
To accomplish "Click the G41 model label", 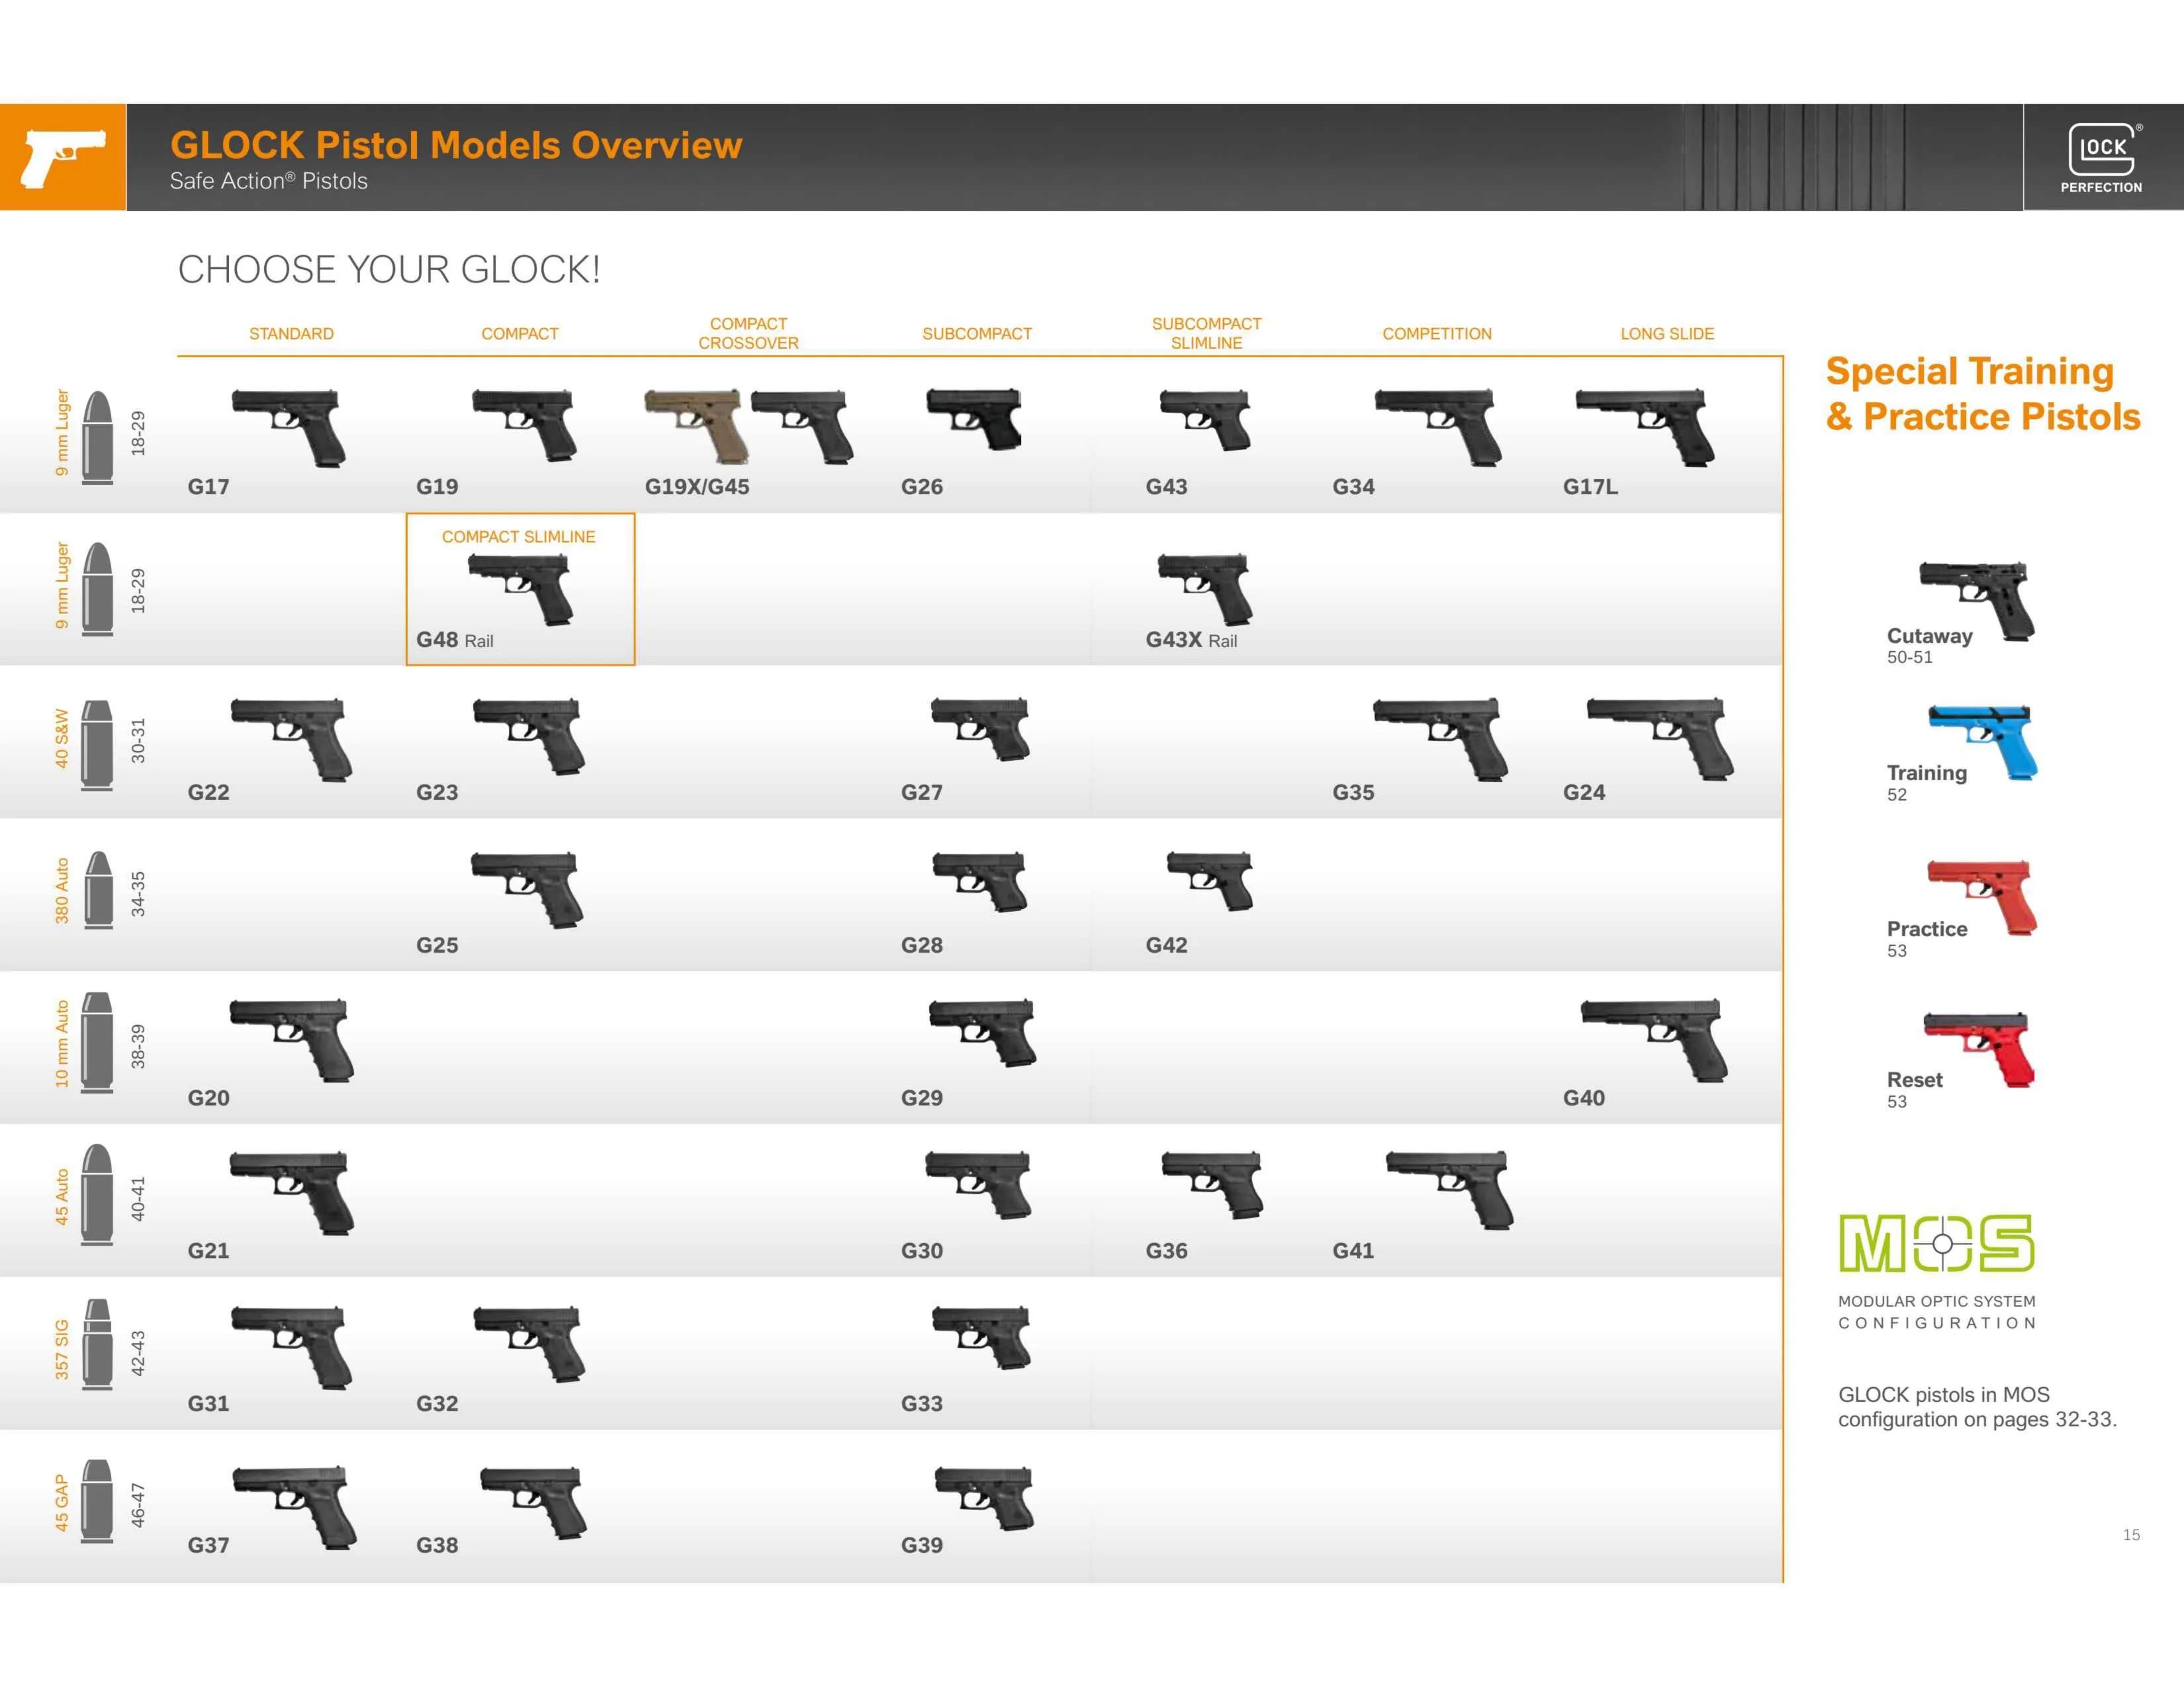I will [1353, 1250].
